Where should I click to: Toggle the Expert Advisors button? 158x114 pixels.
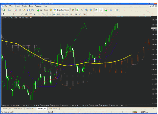coord(61,10)
